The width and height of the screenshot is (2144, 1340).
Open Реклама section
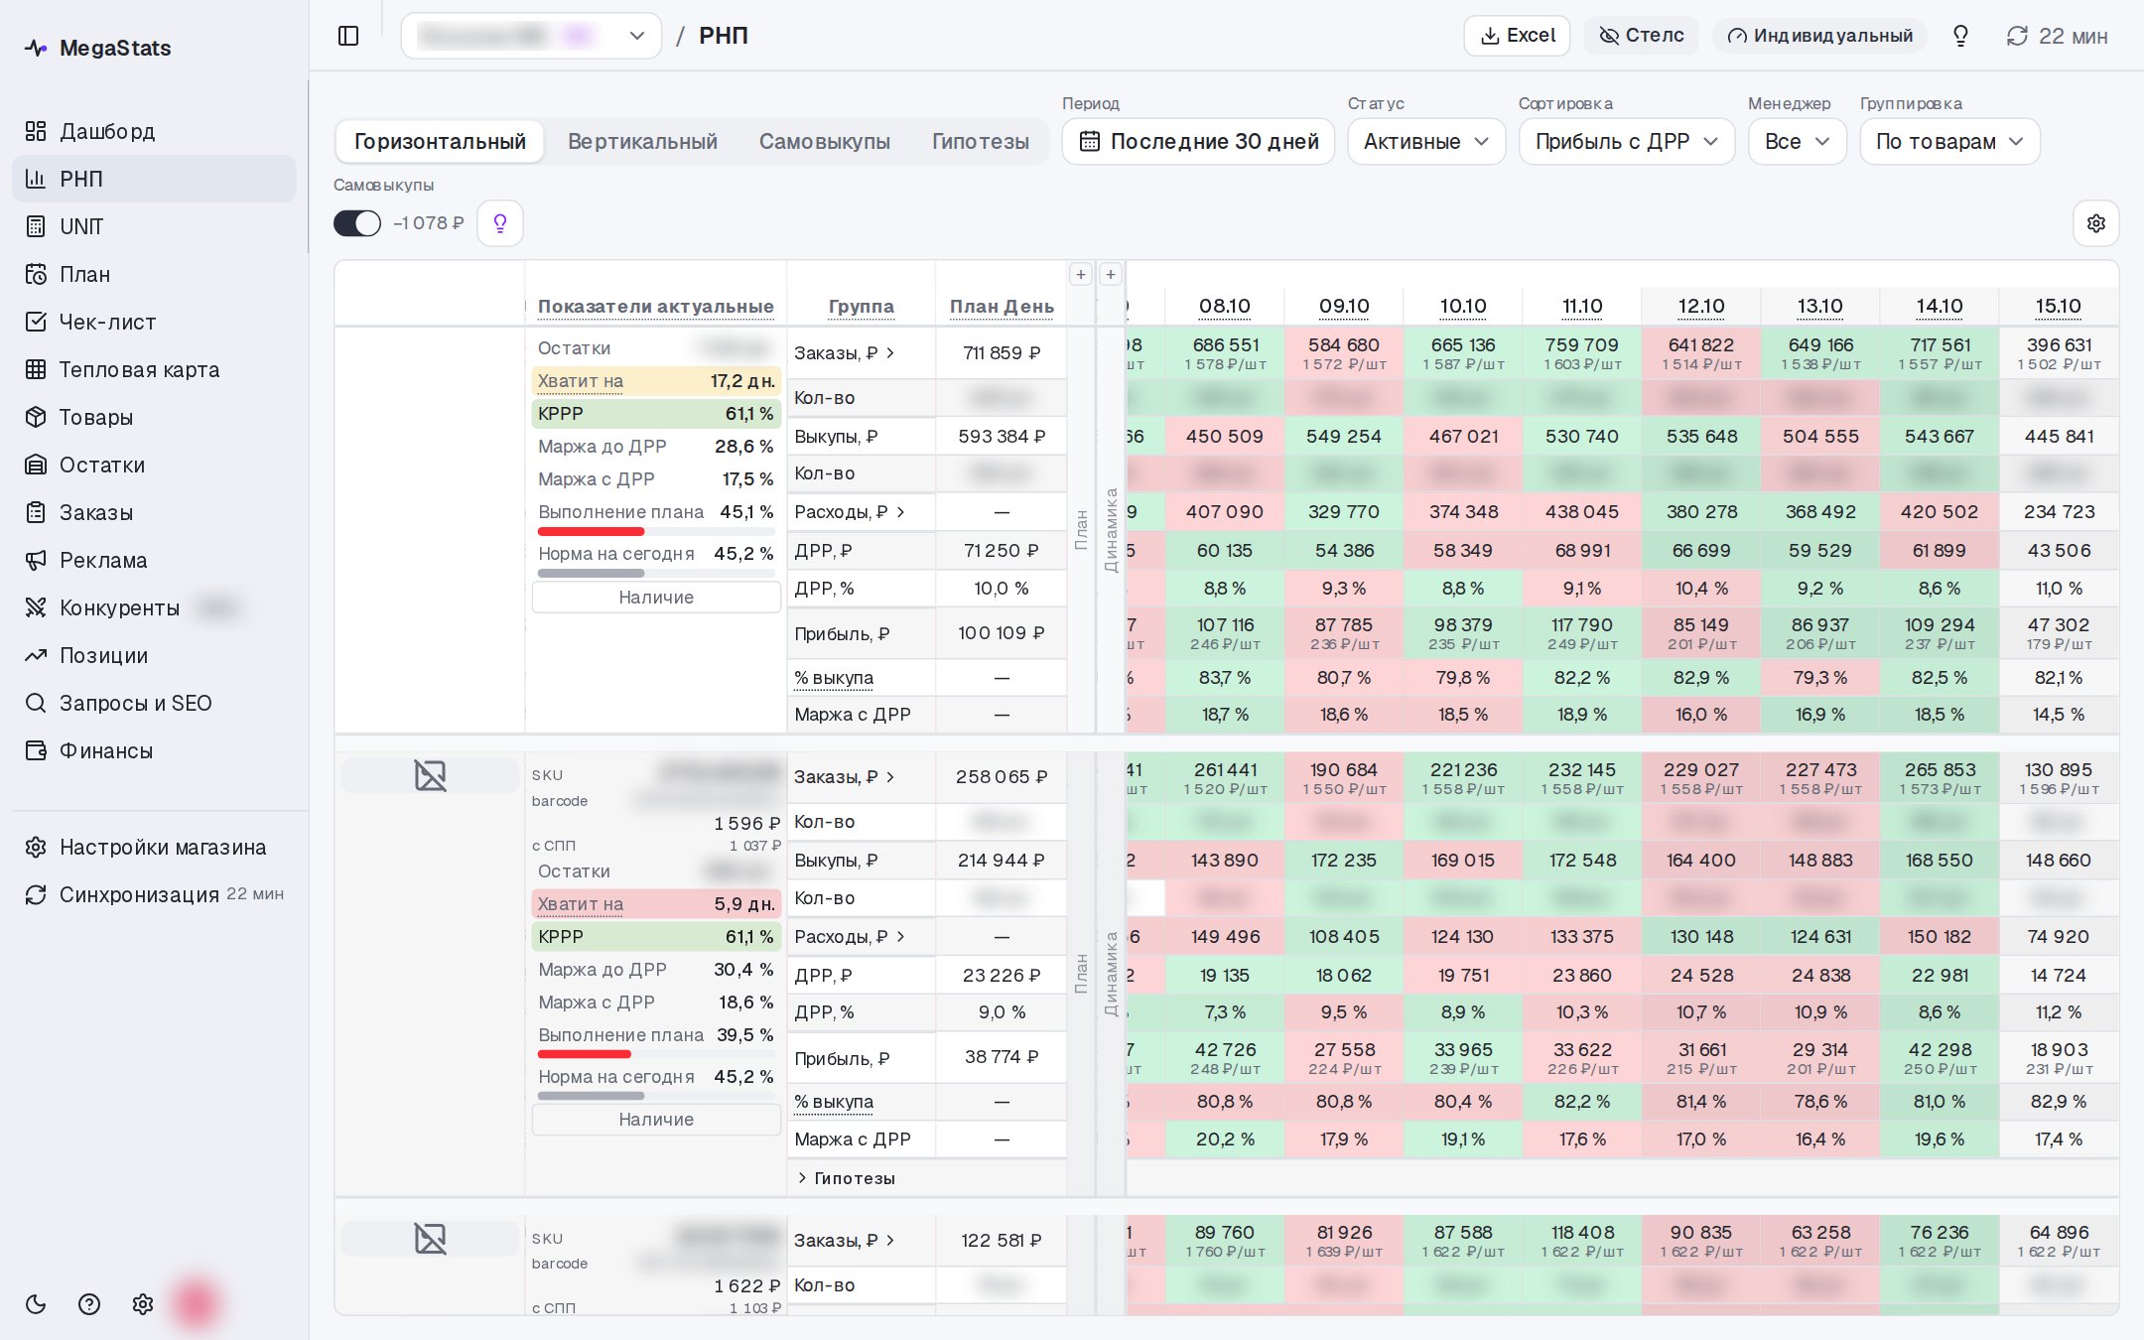click(x=154, y=560)
